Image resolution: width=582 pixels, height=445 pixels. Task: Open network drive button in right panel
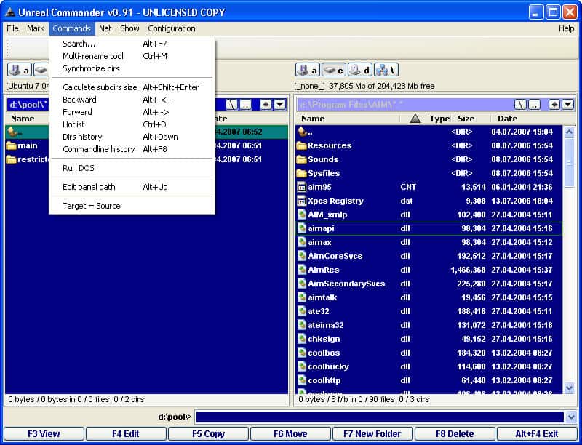pyautogui.click(x=386, y=70)
